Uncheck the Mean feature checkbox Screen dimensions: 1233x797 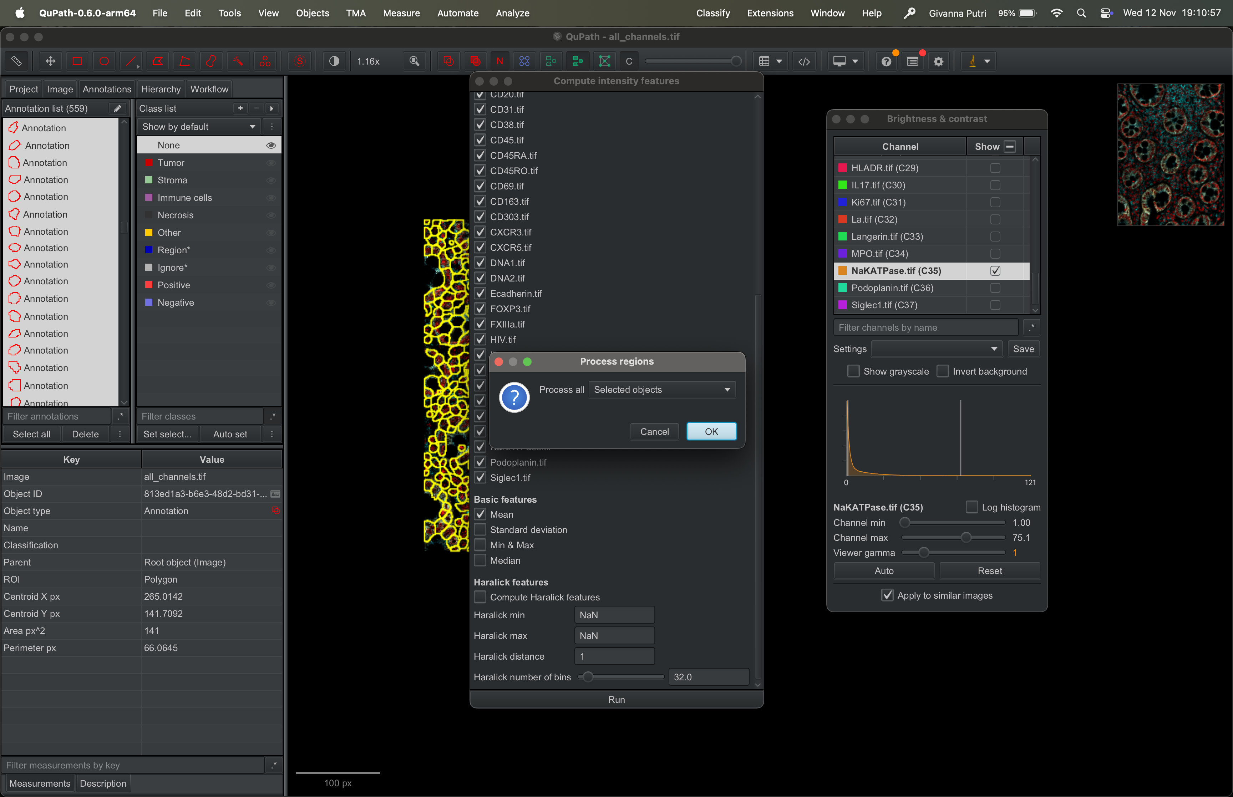tap(480, 514)
